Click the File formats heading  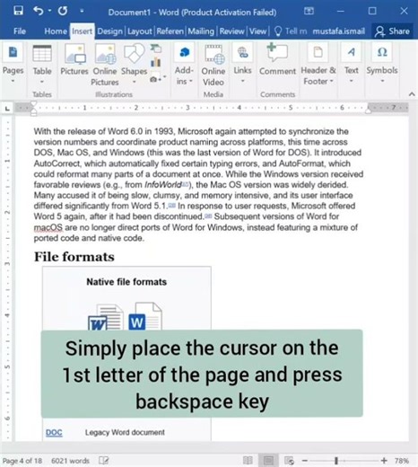74,257
